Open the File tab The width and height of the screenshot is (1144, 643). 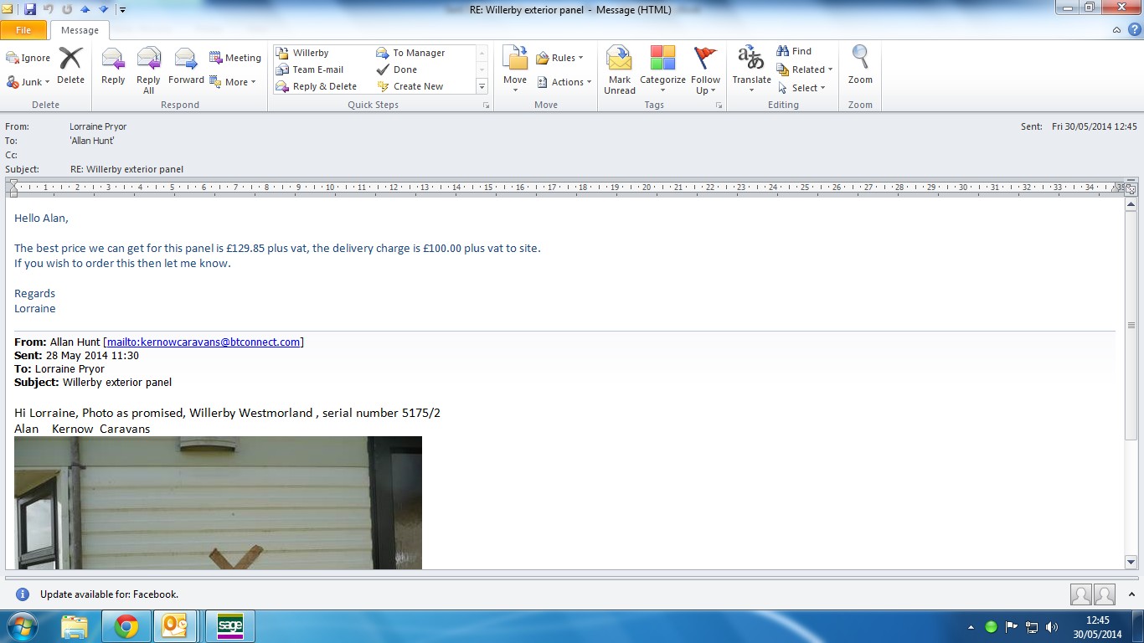pyautogui.click(x=23, y=30)
